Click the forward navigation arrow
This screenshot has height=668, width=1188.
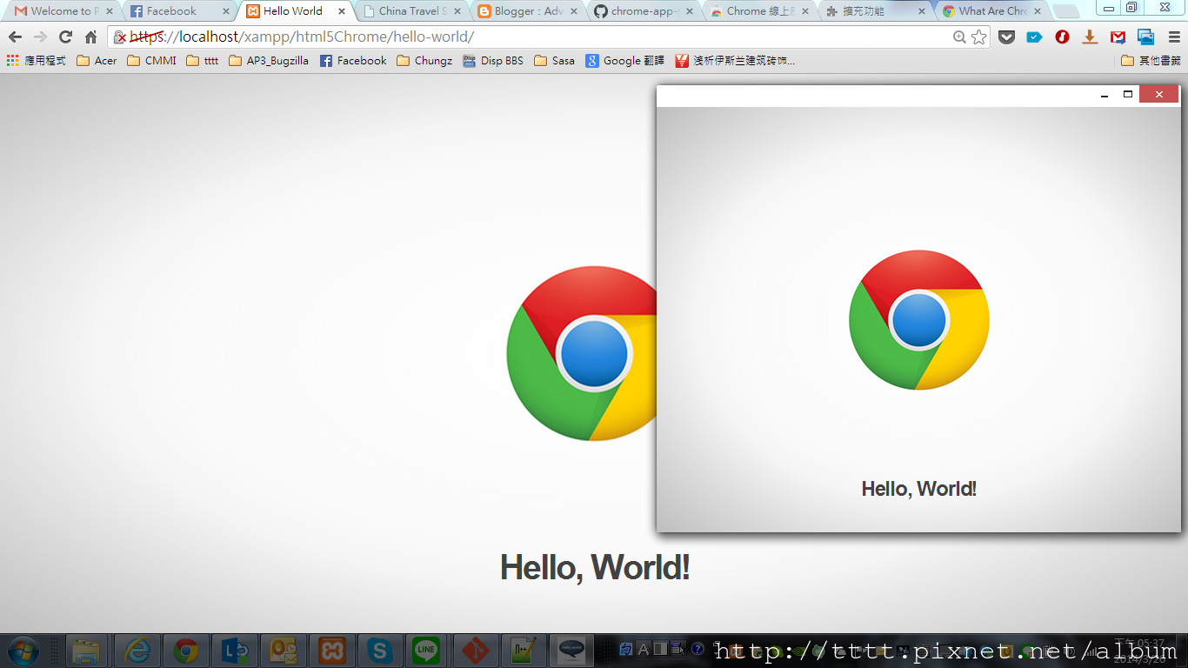point(40,37)
